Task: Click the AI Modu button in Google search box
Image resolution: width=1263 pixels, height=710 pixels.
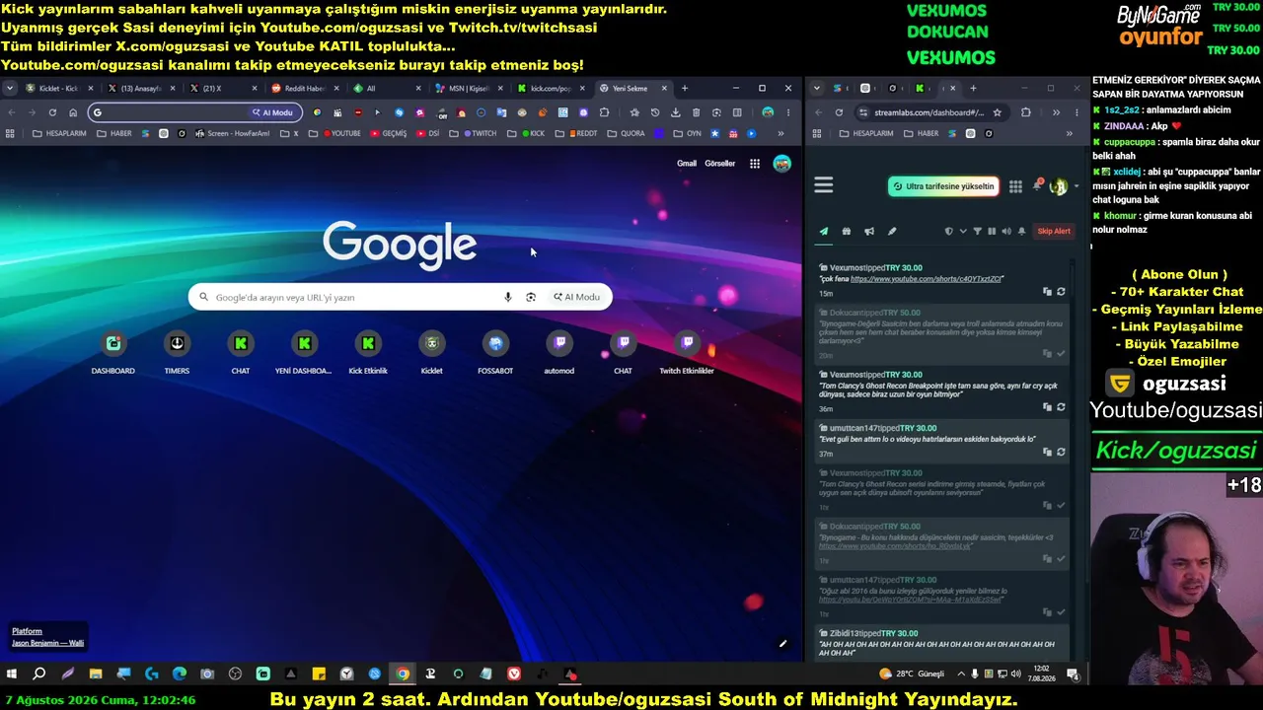Action: tap(577, 297)
